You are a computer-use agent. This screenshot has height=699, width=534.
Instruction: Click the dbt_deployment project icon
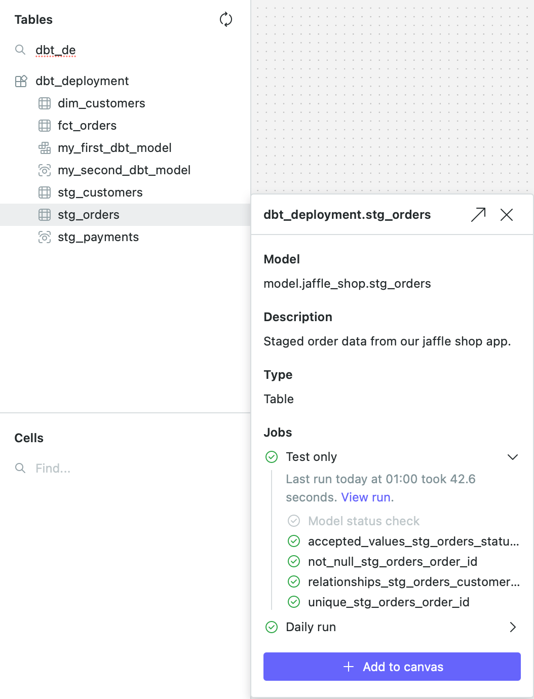click(x=21, y=81)
